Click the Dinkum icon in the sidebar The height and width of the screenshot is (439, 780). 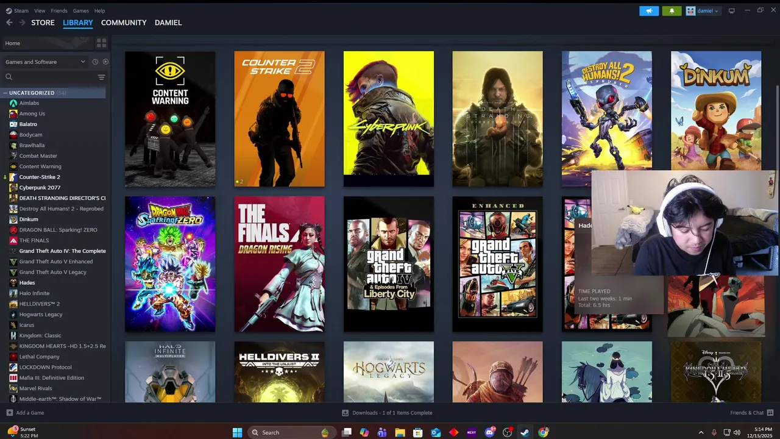tap(13, 219)
